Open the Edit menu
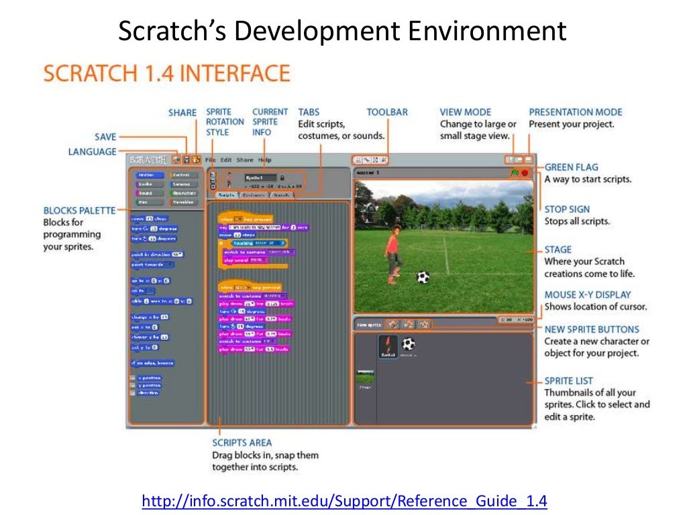Image resolution: width=687 pixels, height=515 pixels. pyautogui.click(x=226, y=160)
